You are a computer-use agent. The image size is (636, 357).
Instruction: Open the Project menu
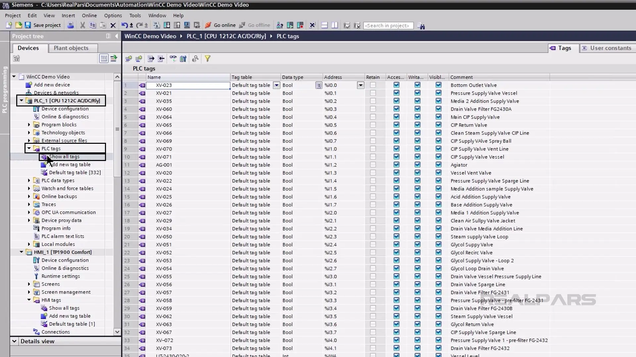(13, 15)
